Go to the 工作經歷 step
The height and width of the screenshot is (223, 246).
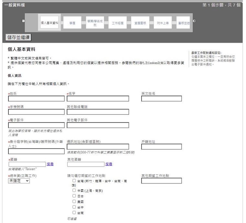(x=117, y=23)
